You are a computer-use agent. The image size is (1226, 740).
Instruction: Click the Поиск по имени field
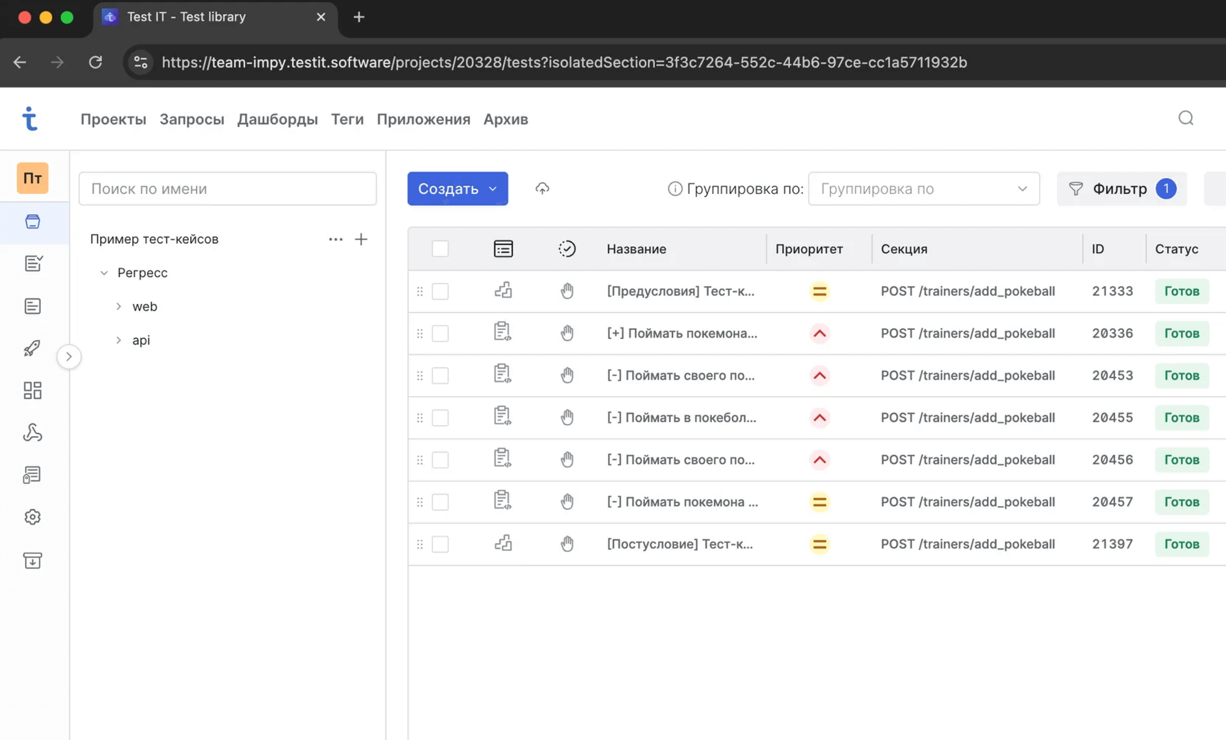pyautogui.click(x=227, y=189)
